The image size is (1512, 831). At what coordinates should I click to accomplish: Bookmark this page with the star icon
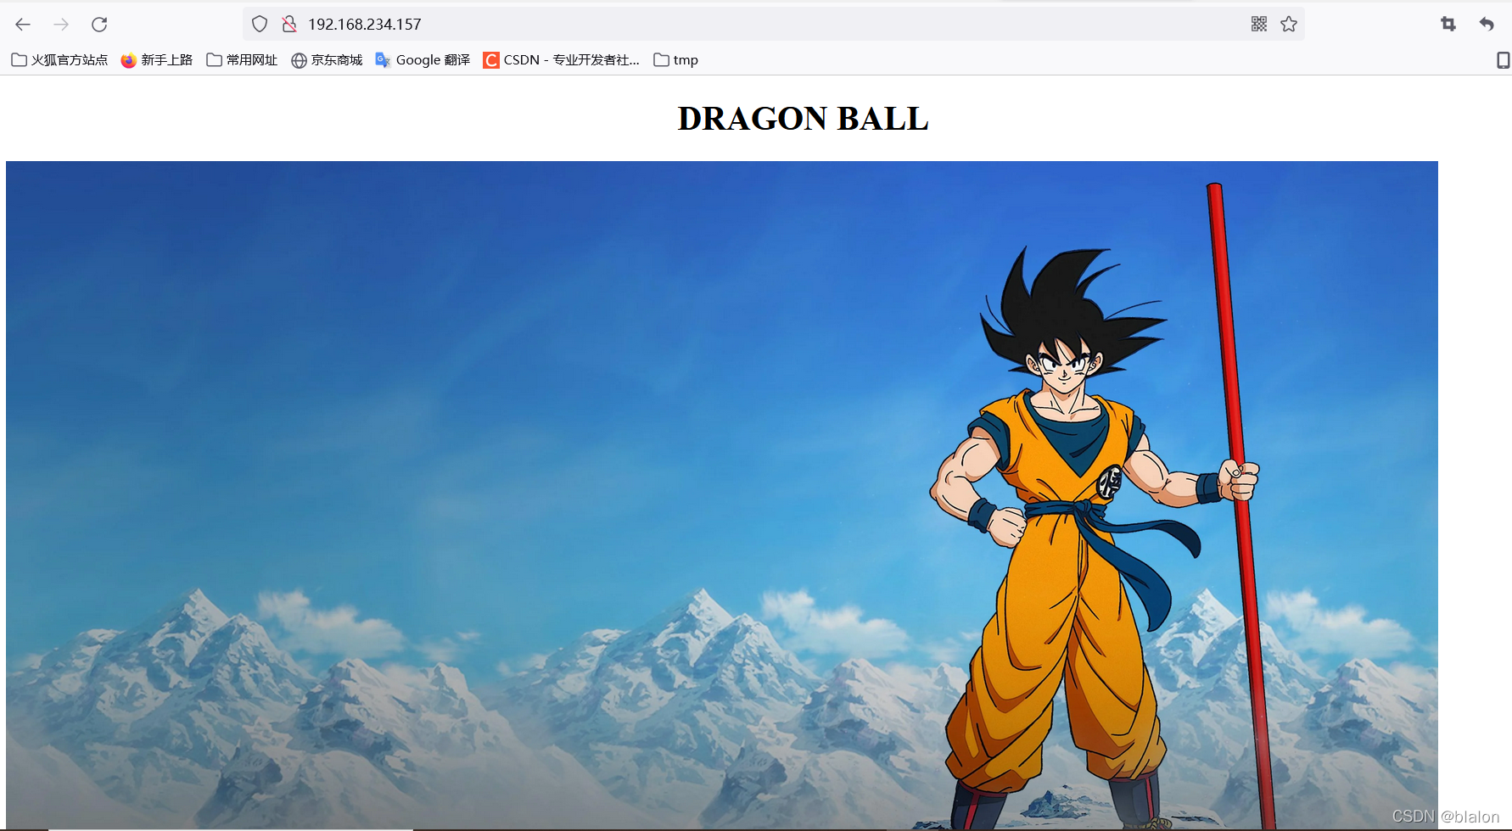click(1289, 24)
